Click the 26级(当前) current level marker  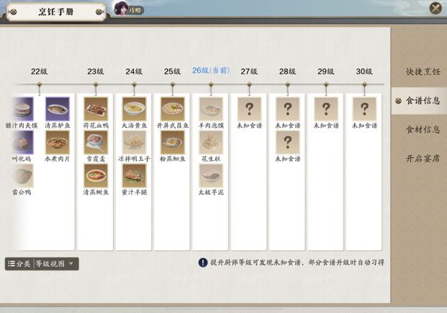tap(211, 85)
